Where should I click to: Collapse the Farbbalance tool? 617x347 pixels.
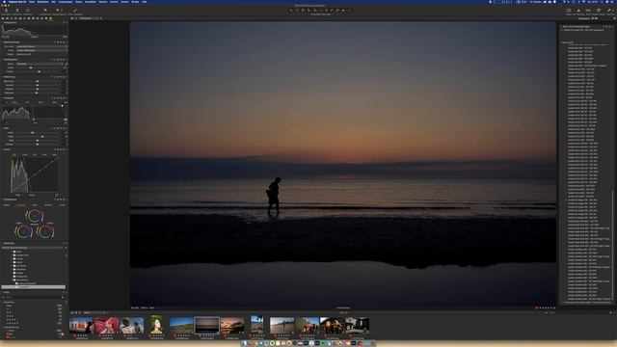pos(2,200)
